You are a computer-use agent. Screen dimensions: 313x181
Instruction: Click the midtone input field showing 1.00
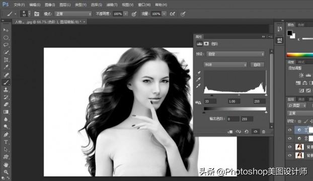tap(234, 101)
